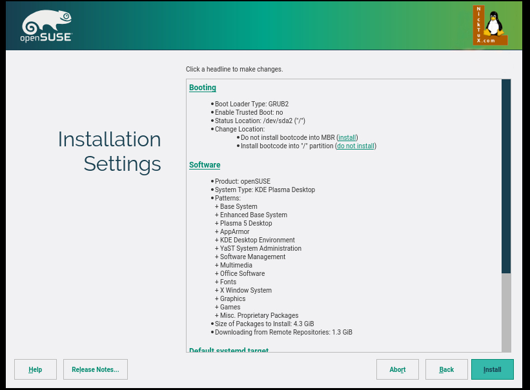Open the Default systemd target headline
The width and height of the screenshot is (530, 390).
(x=229, y=350)
